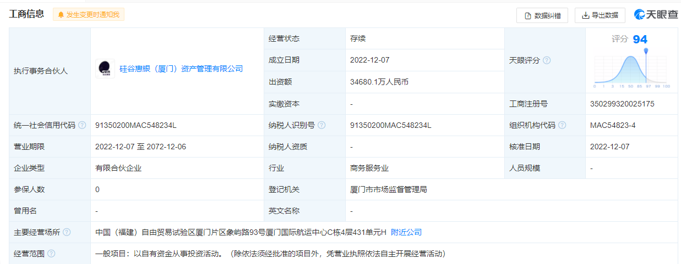Select the 纳税人识别号 value 91350200MAC548234L
The image size is (681, 264).
[x=391, y=125]
